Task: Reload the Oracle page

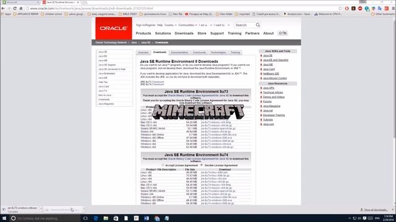Action: 15,9
